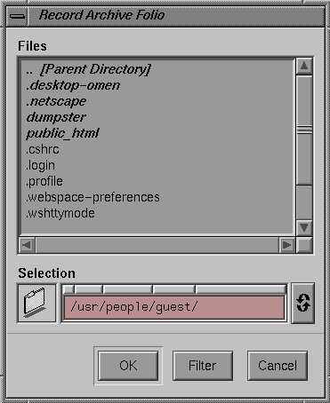Select the .cshrc file
Viewport: 330px width, 403px height.
43,149
